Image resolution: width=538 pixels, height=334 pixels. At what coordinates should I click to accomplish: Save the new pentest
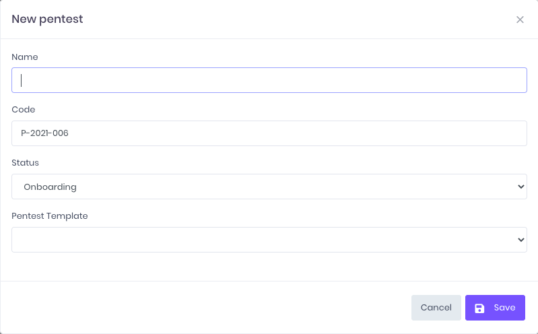[x=495, y=308]
